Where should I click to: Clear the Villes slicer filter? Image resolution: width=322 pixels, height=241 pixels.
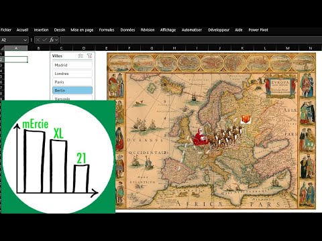coord(89,56)
